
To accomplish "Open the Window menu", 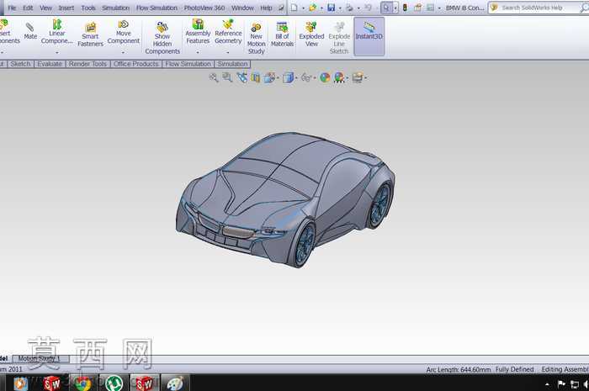I will pos(242,8).
